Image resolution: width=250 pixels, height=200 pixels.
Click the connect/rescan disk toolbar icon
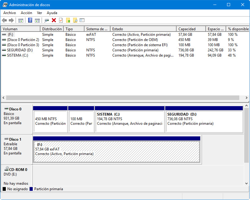click(47, 20)
